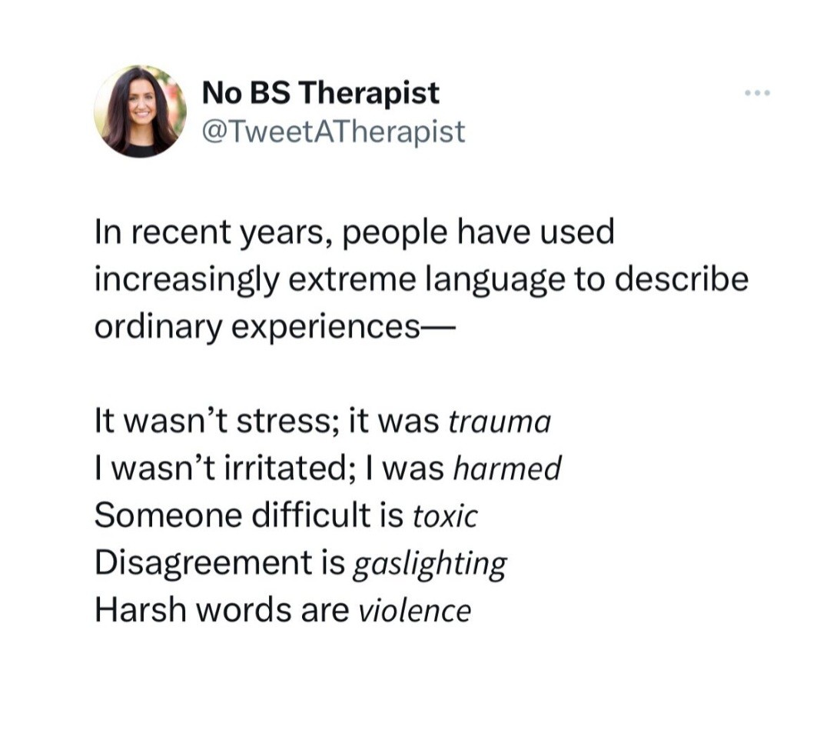Select the italic word "violence"
This screenshot has height=730, width=830.
tap(415, 611)
